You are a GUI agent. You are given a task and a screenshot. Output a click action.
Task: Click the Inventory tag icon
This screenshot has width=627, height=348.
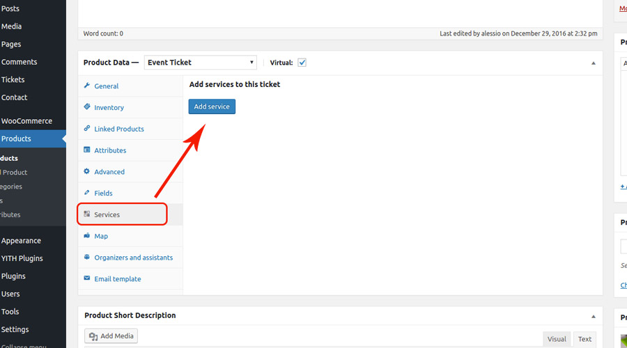click(87, 107)
